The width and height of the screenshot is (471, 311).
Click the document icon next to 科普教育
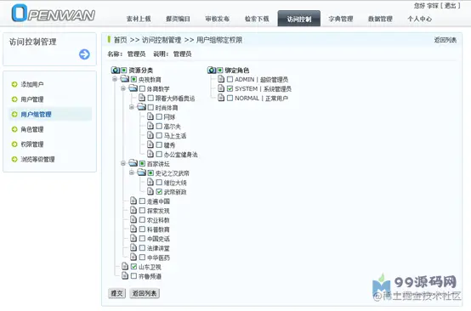coord(133,229)
